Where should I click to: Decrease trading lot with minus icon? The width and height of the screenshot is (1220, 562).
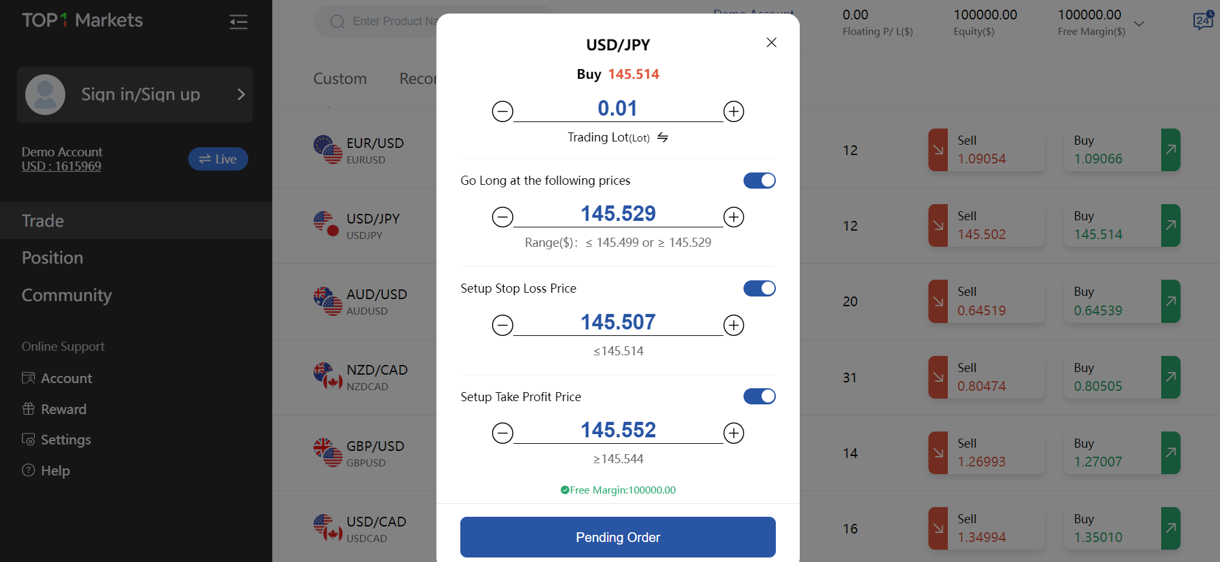click(x=502, y=112)
